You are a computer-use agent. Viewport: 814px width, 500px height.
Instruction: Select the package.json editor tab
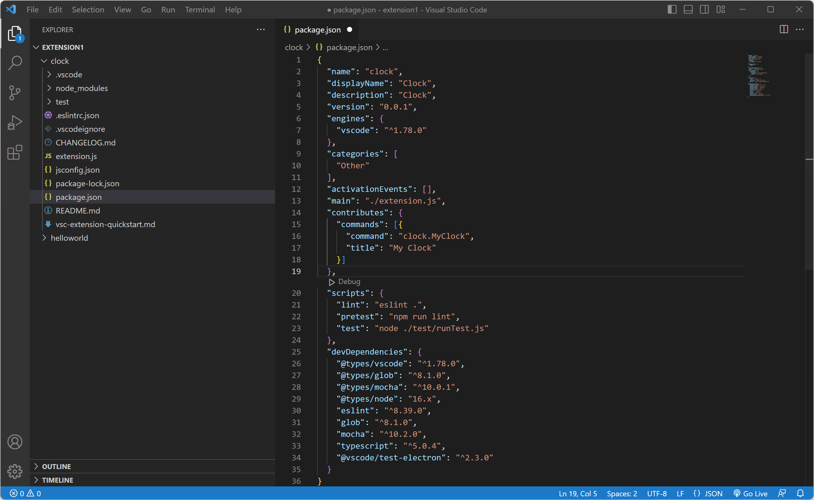[x=317, y=30]
